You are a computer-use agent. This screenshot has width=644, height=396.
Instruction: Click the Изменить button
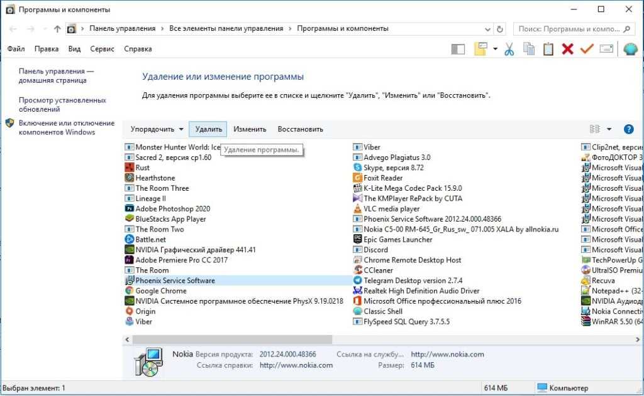coord(250,129)
